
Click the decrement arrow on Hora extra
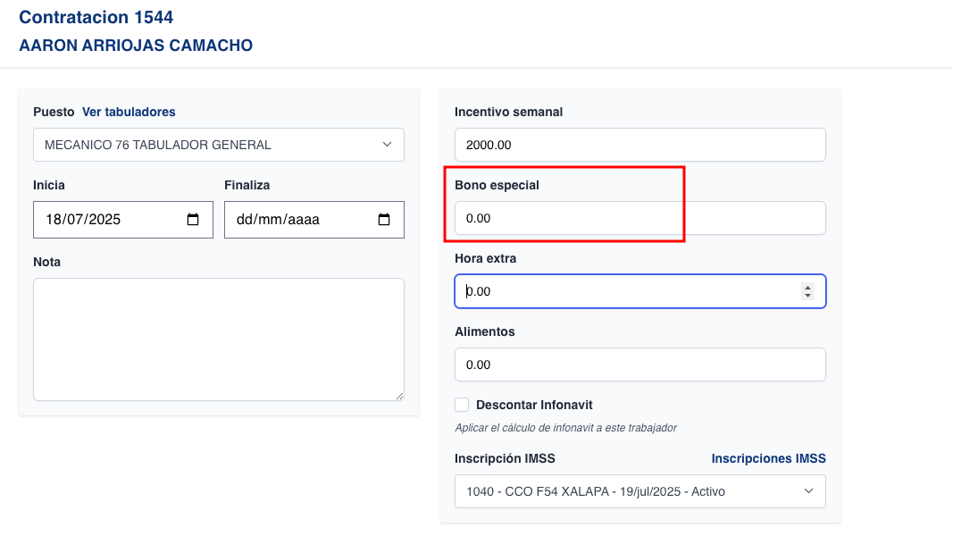pyautogui.click(x=806, y=296)
